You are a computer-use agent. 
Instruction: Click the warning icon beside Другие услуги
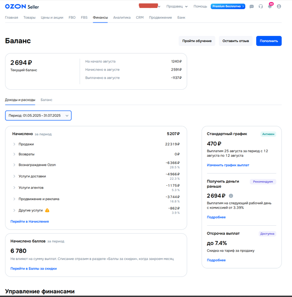tap(47, 211)
